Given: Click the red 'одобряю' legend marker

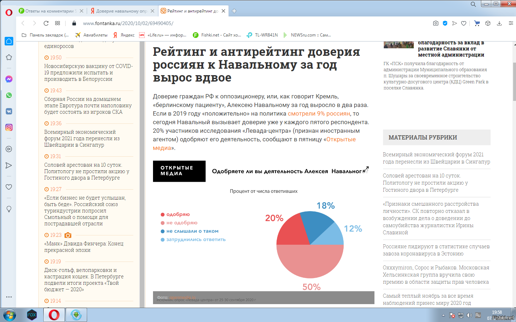Looking at the screenshot, I should [162, 215].
